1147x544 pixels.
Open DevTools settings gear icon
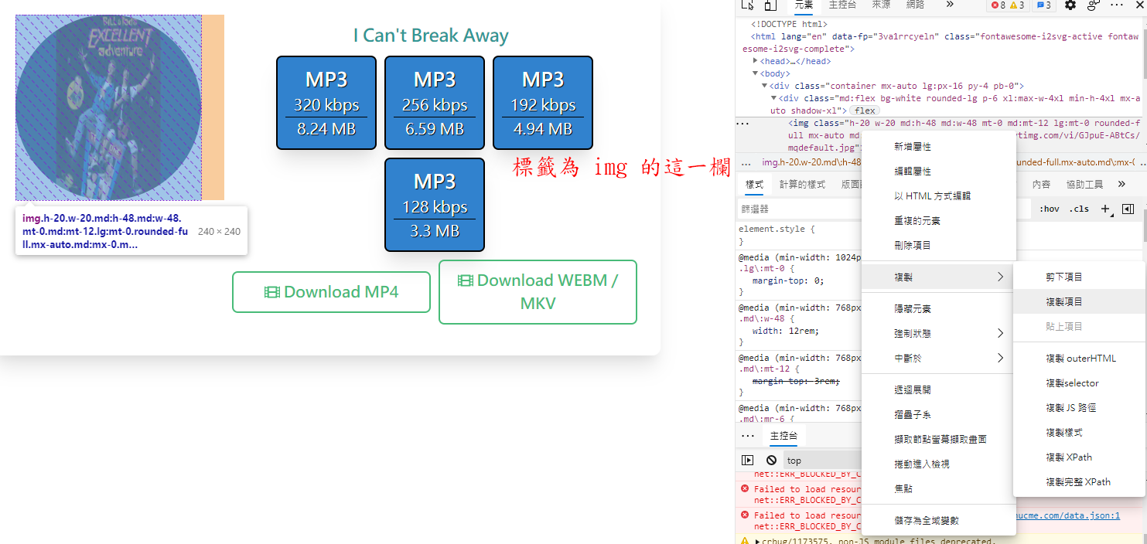tap(1070, 5)
